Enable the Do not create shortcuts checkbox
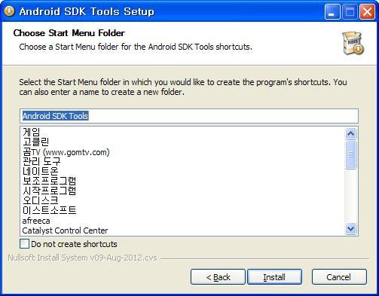The image size is (379, 296). click(x=24, y=244)
